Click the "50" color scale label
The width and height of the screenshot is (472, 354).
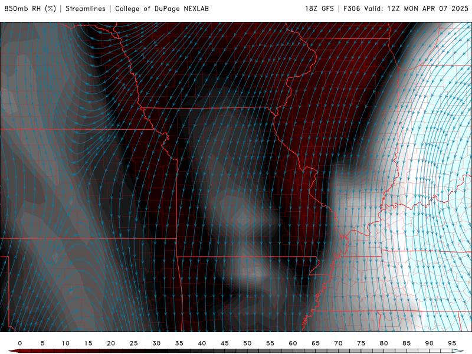(x=247, y=343)
